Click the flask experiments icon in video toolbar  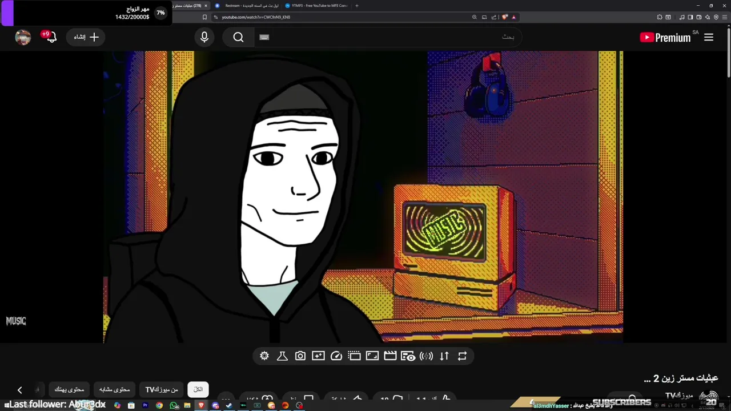click(x=282, y=356)
